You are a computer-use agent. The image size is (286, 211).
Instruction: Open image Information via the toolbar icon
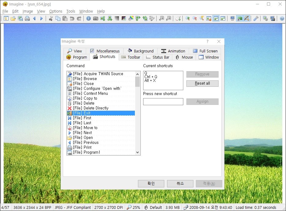point(88,18)
